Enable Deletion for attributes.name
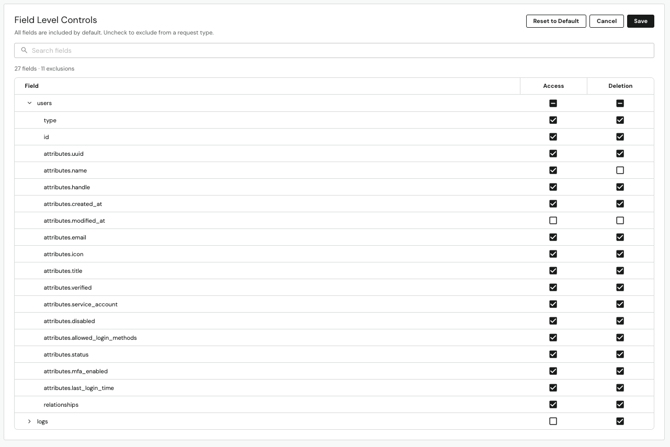The width and height of the screenshot is (670, 447). [x=620, y=170]
